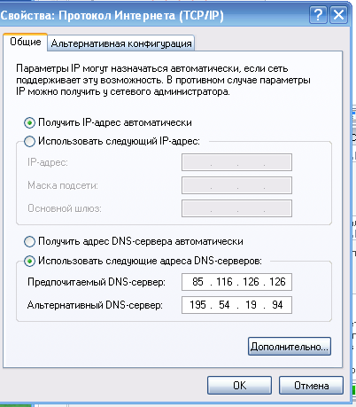The width and height of the screenshot is (356, 407).
Task: Click the 'Отмена' button
Action: pyautogui.click(x=311, y=386)
